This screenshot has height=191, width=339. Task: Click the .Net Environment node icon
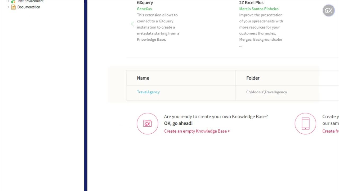pos(13,1)
